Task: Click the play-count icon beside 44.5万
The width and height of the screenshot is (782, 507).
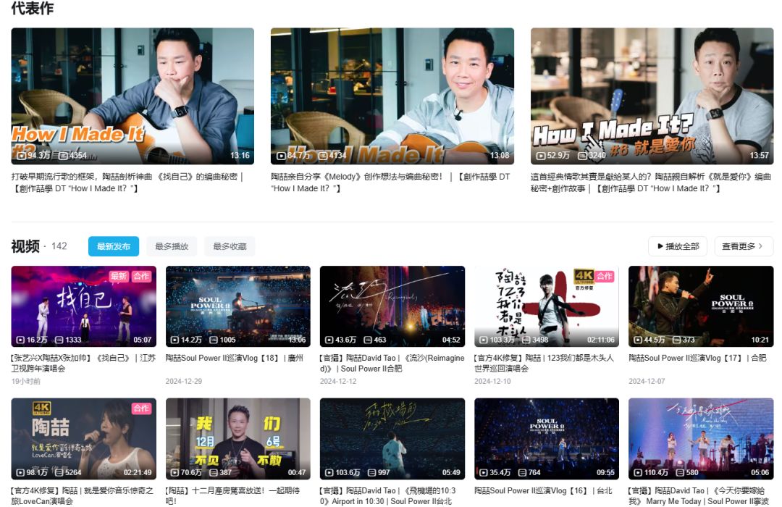Action: [638, 340]
